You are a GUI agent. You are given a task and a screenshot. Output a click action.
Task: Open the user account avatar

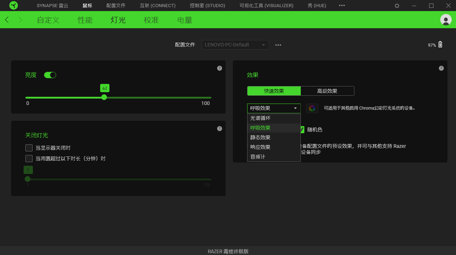(x=446, y=20)
